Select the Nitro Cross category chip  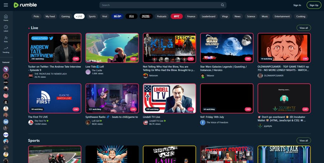point(146,16)
